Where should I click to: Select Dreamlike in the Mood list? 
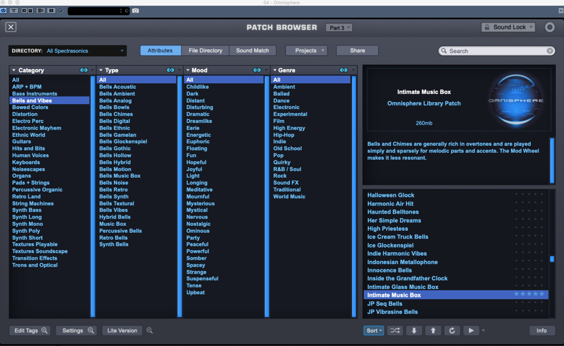pyautogui.click(x=199, y=121)
